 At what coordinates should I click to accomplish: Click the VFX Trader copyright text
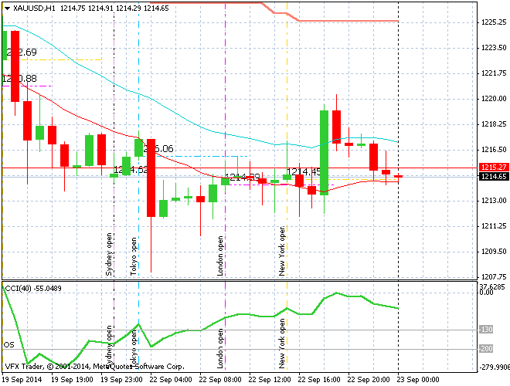[x=93, y=366]
